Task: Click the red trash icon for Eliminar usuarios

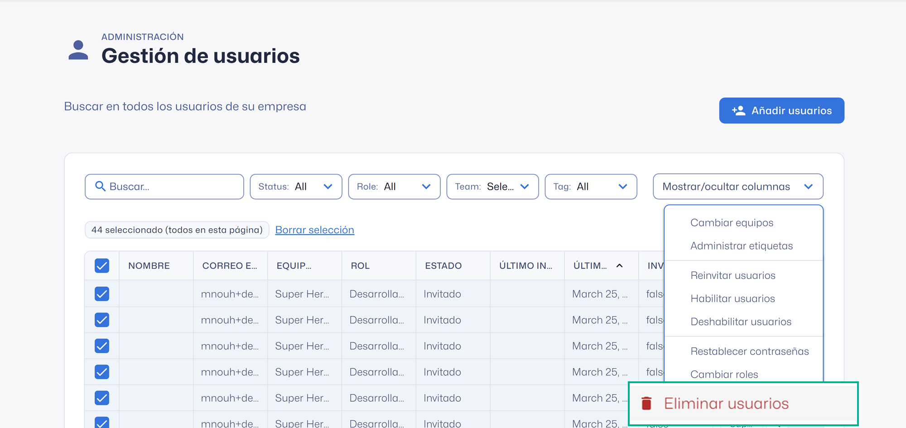Action: pos(646,403)
